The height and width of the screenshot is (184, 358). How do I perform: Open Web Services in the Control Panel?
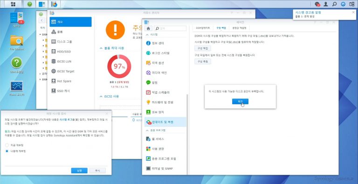tap(165, 138)
